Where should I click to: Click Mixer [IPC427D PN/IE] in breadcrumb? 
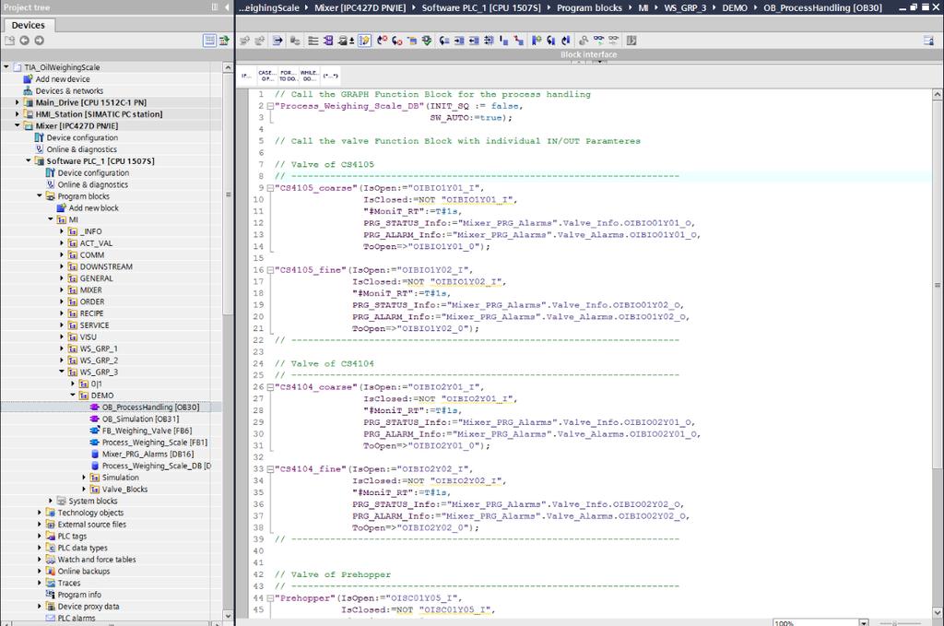pos(360,7)
